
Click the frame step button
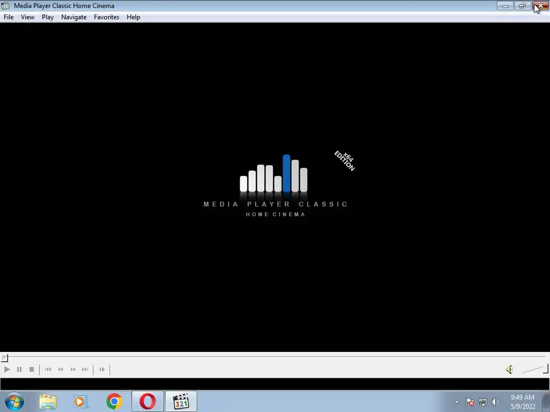click(102, 369)
